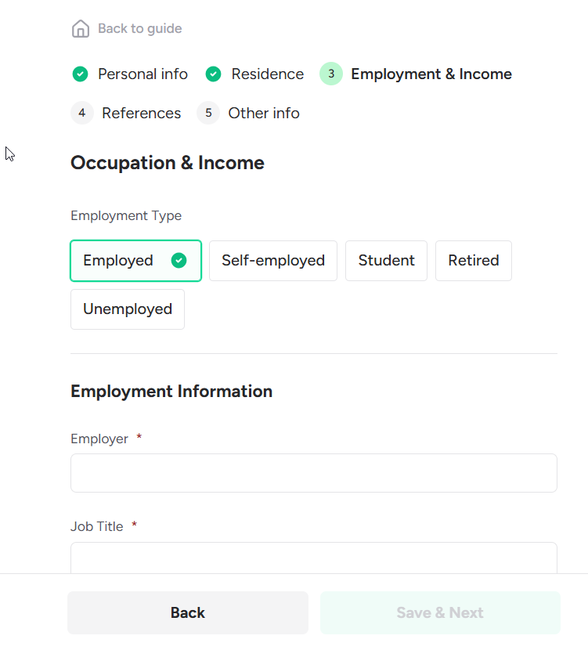The height and width of the screenshot is (650, 588).
Task: Select the Employed employment type
Action: pos(119,261)
